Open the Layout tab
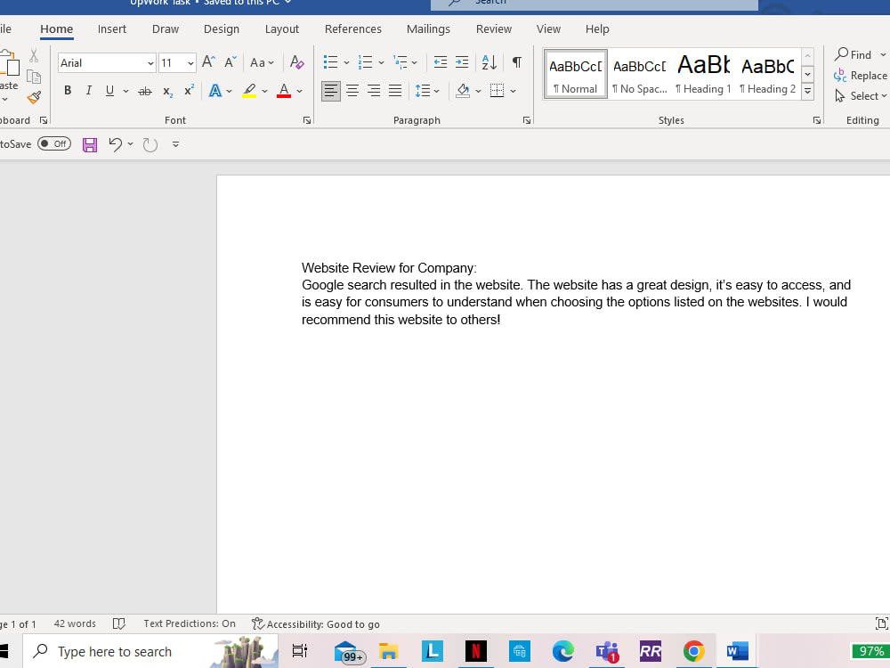This screenshot has width=890, height=668. (x=281, y=29)
